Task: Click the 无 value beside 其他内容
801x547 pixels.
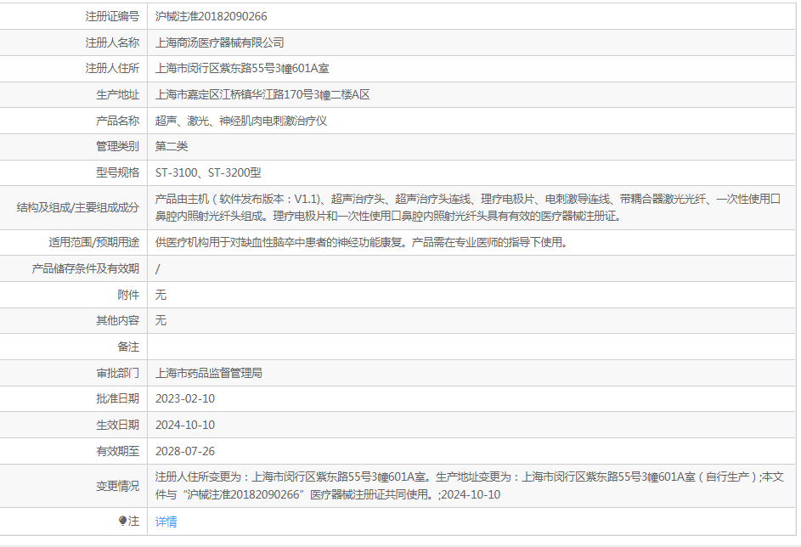Action: click(161, 320)
